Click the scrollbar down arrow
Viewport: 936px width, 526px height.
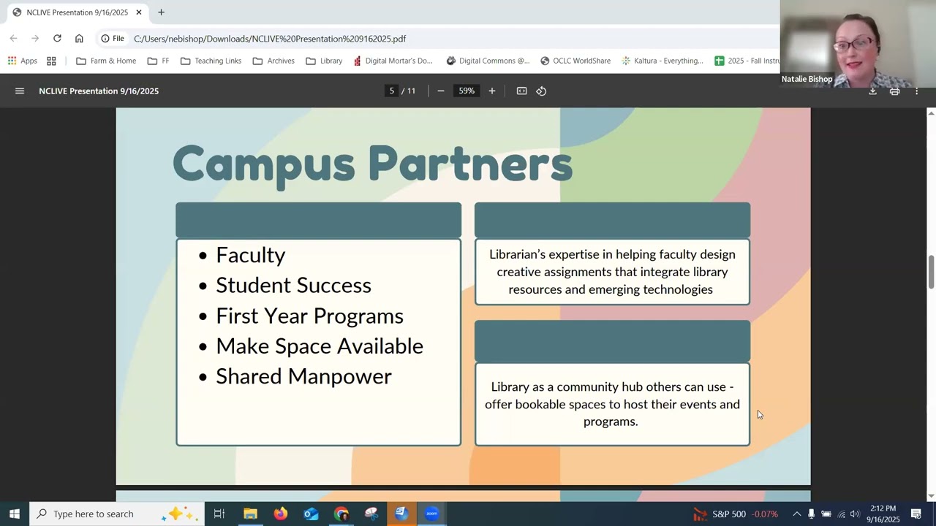point(931,496)
